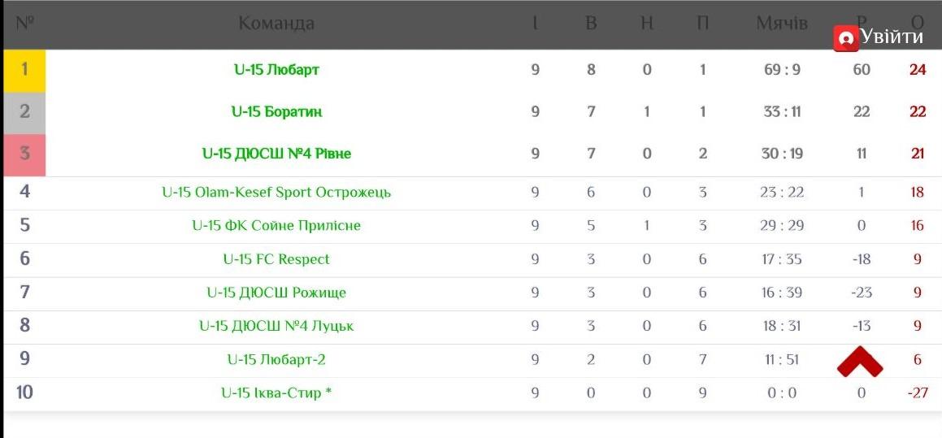Click the Команда column header

[276, 23]
